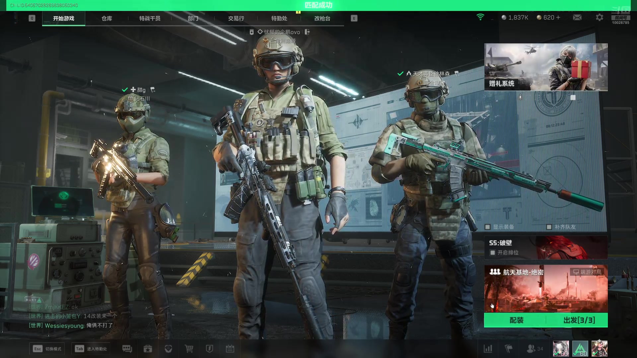This screenshot has height=358, width=637.
Task: Open the mail envelope icon
Action: 577,17
